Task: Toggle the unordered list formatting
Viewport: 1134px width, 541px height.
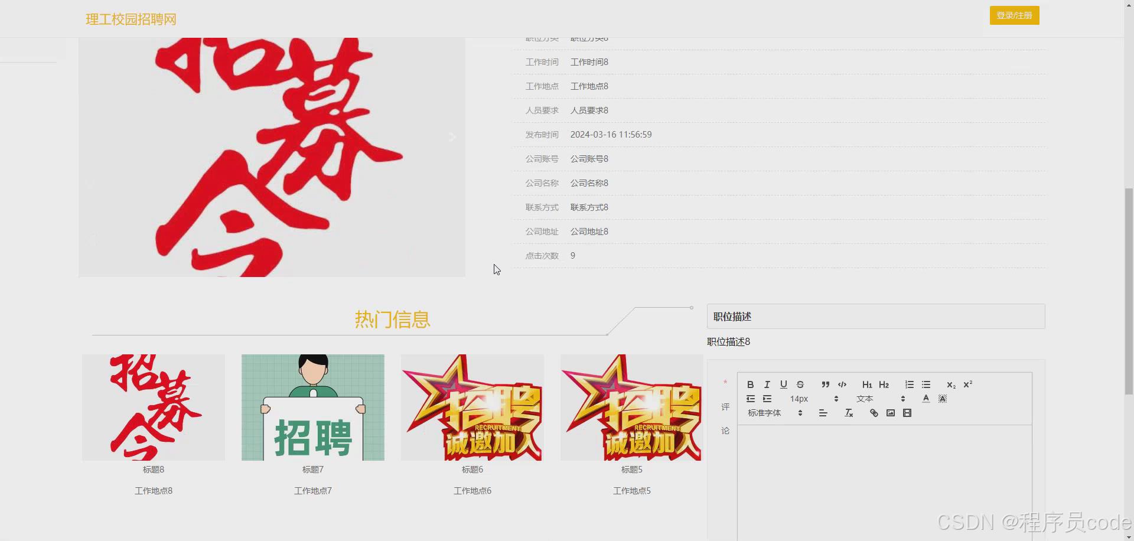Action: 926,384
